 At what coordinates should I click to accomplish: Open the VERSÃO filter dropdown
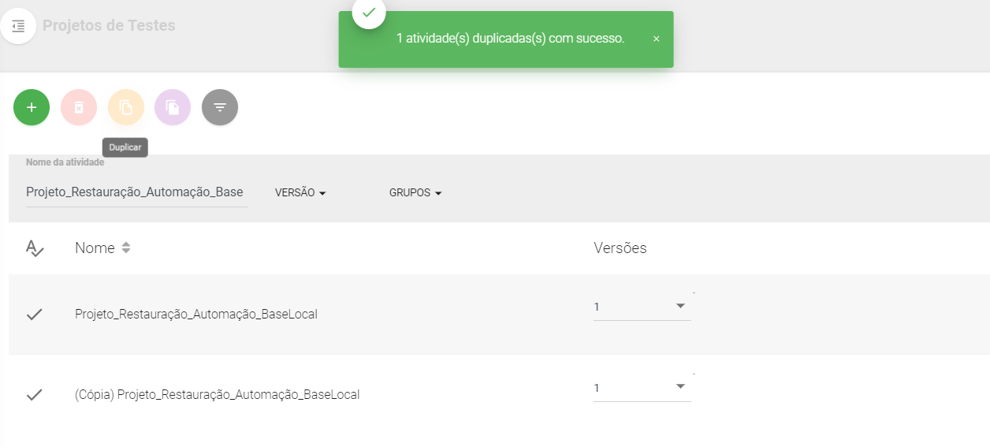(x=300, y=193)
